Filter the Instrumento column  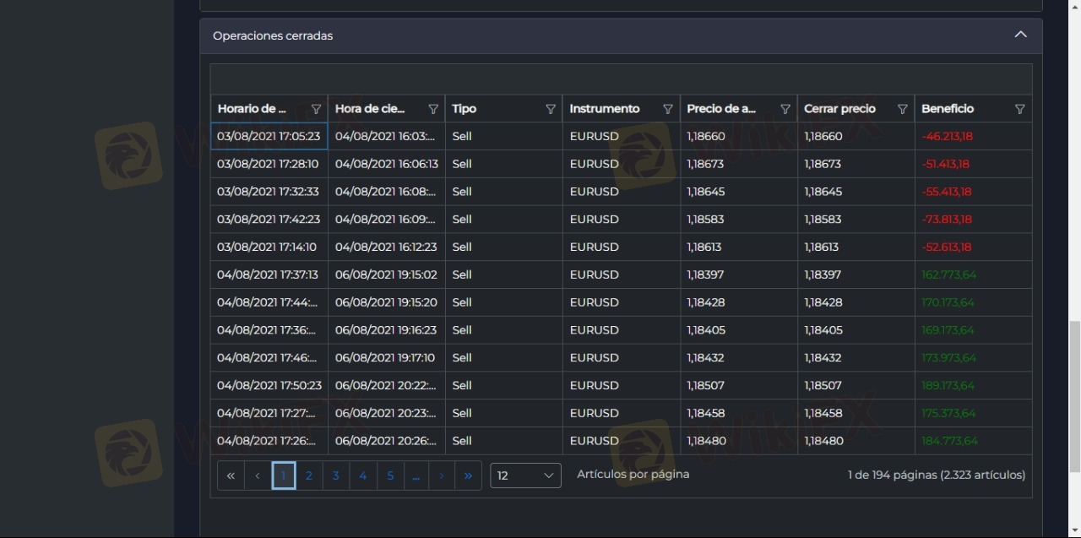pos(668,109)
